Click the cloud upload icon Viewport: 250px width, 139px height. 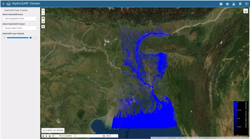pos(227,4)
